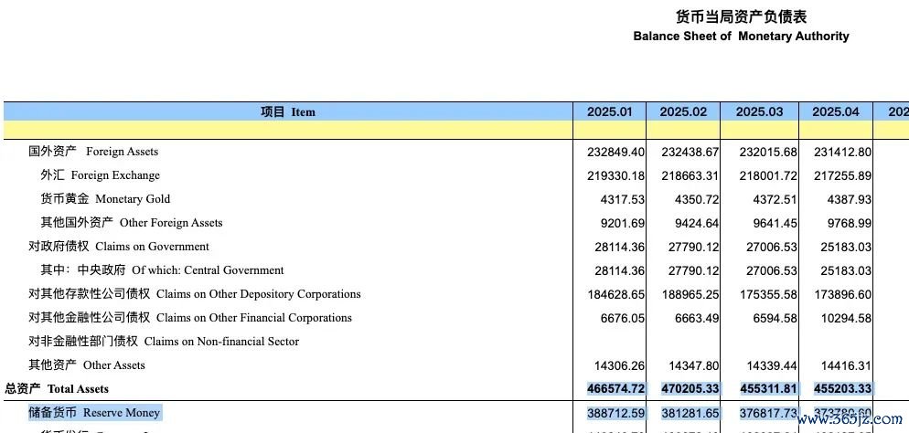Select the highlighted Reserve Money row label
909x433 pixels.
coord(94,413)
